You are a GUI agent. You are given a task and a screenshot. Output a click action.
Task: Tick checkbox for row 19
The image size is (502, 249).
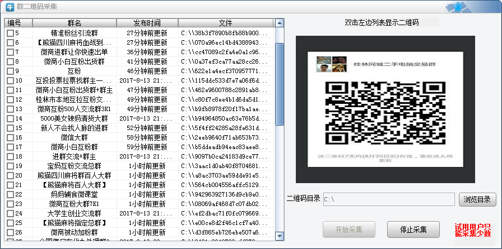coord(11,166)
